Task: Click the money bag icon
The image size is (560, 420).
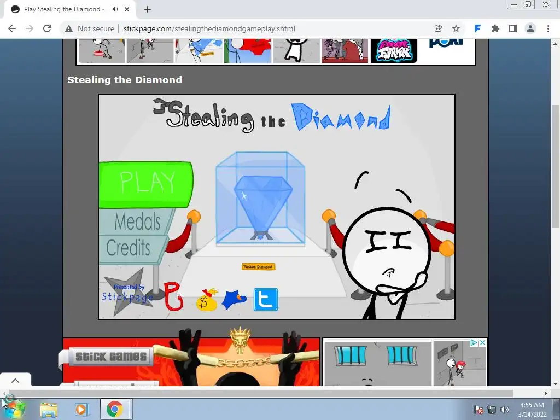Action: pyautogui.click(x=207, y=300)
